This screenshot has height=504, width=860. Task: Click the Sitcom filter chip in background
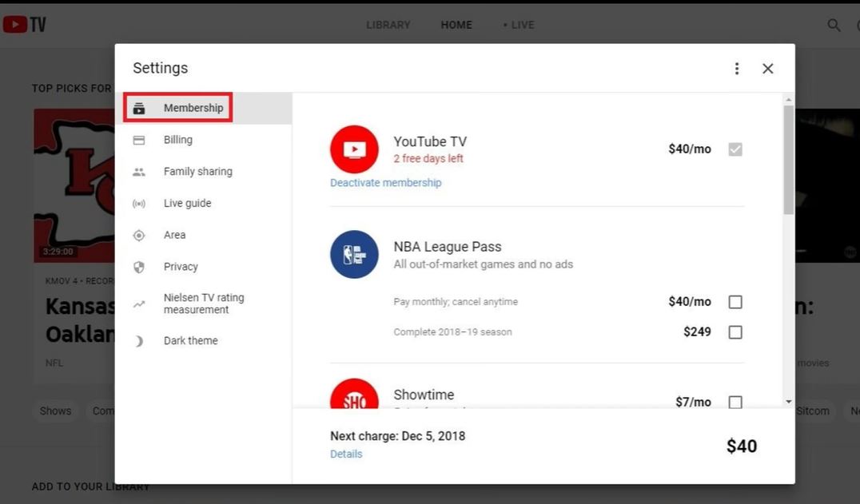[x=813, y=411]
